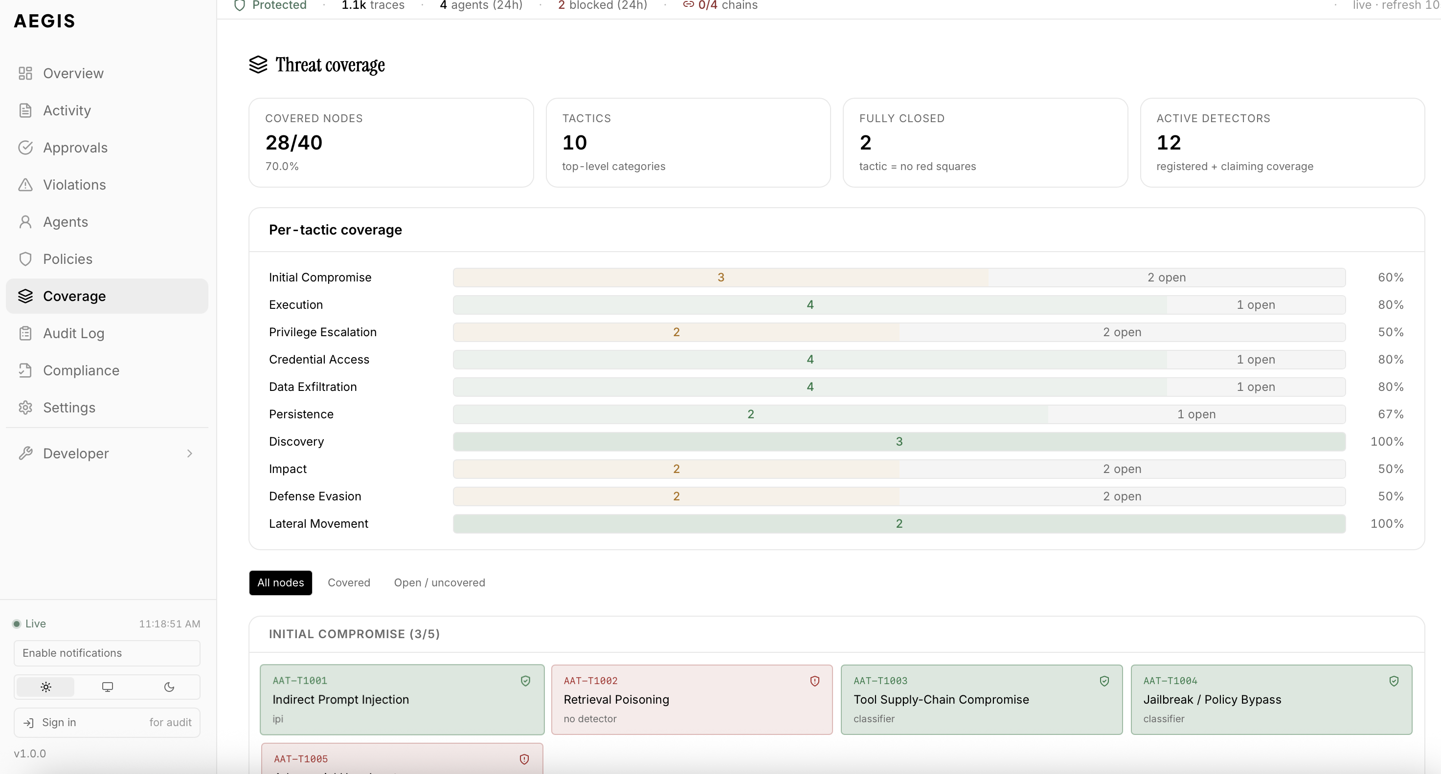Click the Settings gear icon

tap(25, 408)
